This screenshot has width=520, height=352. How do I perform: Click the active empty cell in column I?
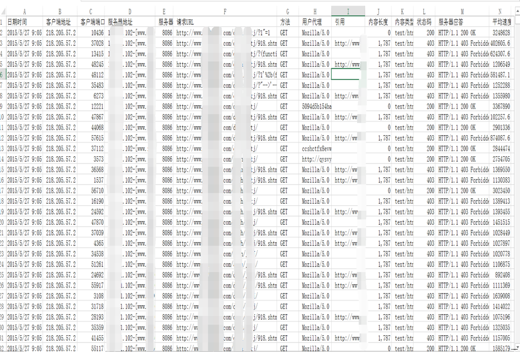(348, 75)
